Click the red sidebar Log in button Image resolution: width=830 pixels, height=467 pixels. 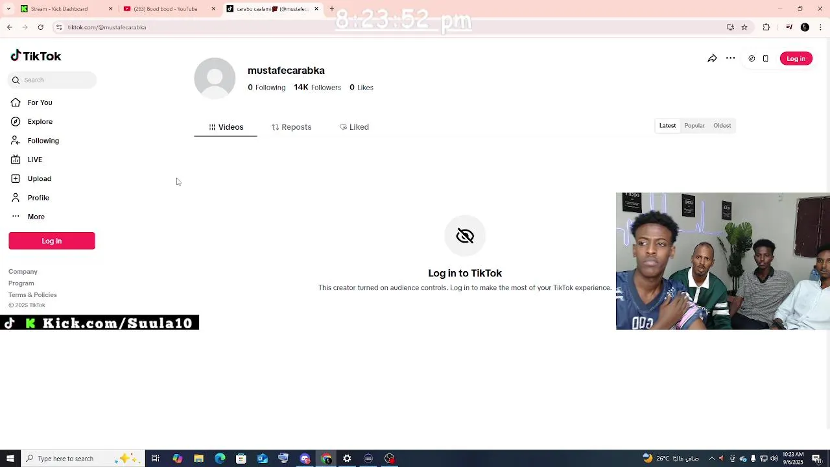coord(52,241)
